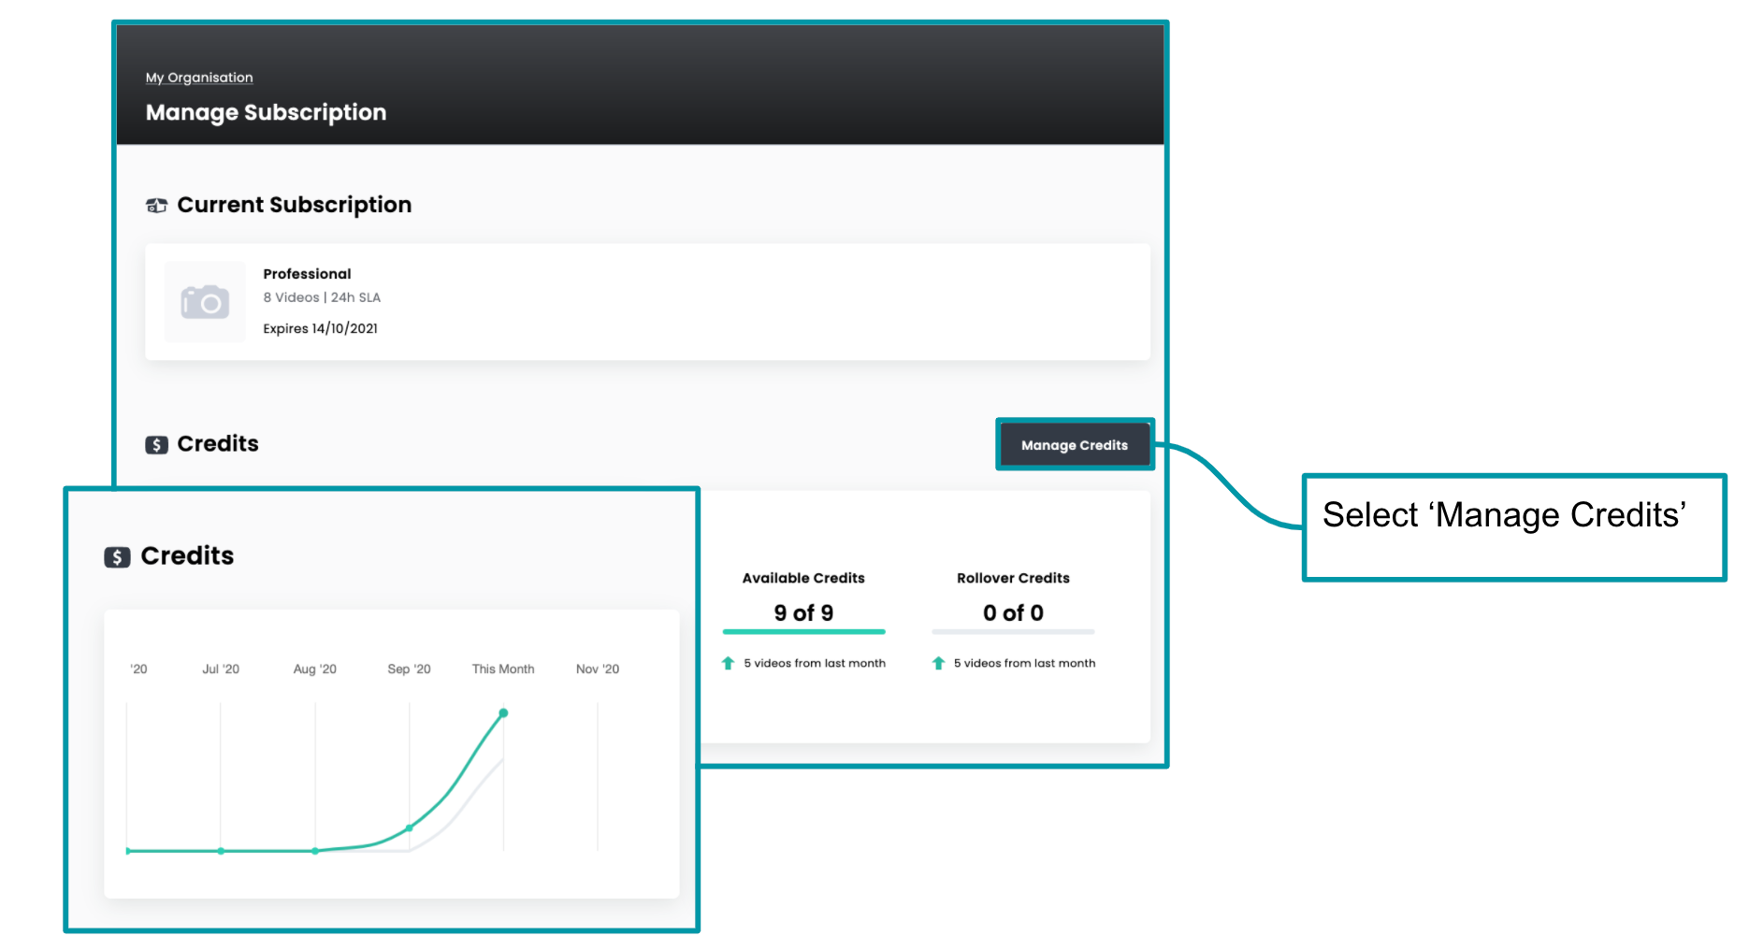The image size is (1749, 950).
Task: Click the 9 of 9 credits value
Action: click(x=803, y=612)
